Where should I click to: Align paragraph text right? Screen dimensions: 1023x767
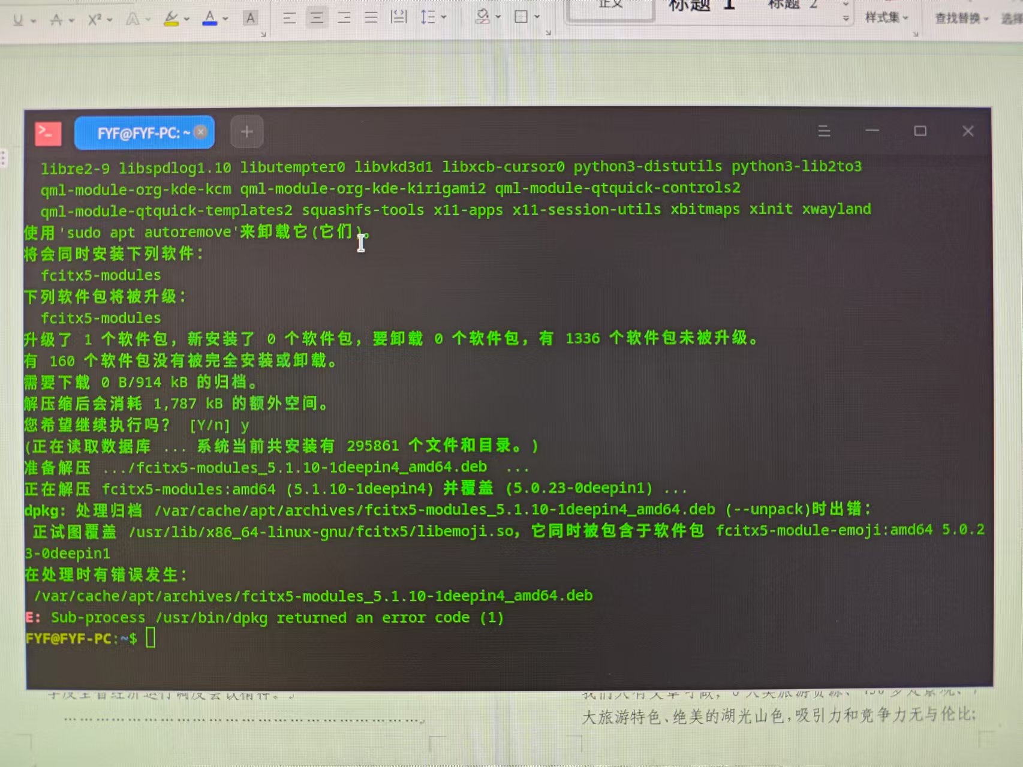[344, 17]
